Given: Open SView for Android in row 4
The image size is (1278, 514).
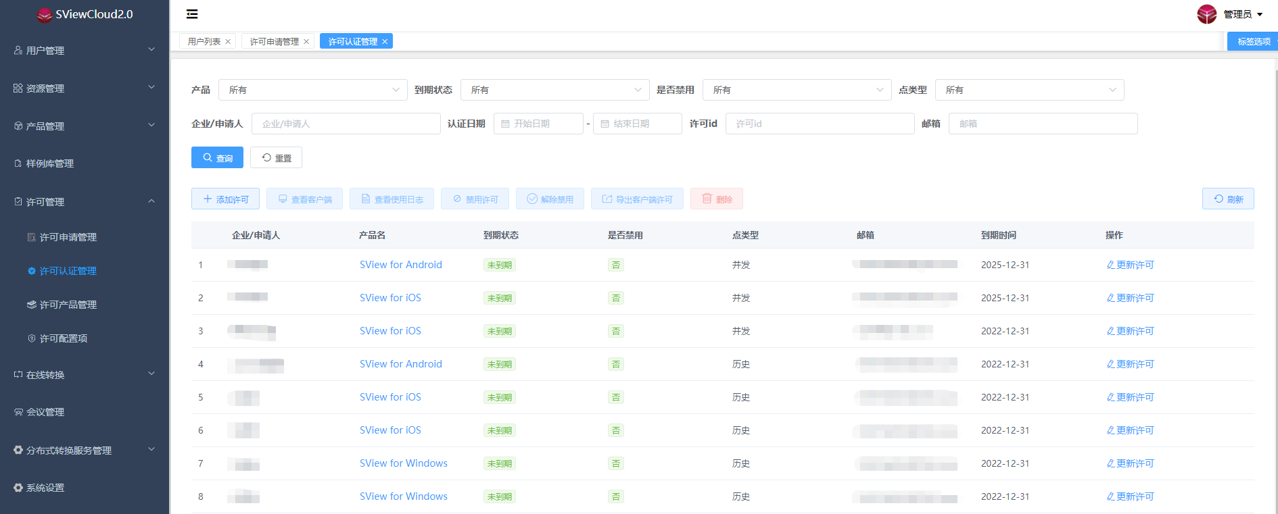Looking at the screenshot, I should [401, 364].
